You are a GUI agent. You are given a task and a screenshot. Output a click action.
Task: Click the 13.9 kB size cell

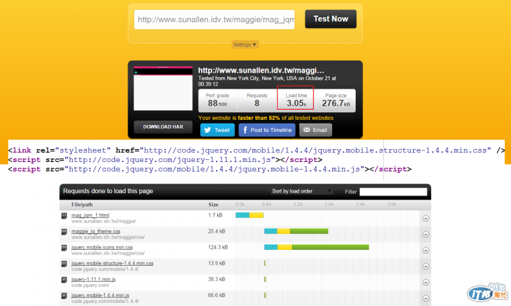217,263
